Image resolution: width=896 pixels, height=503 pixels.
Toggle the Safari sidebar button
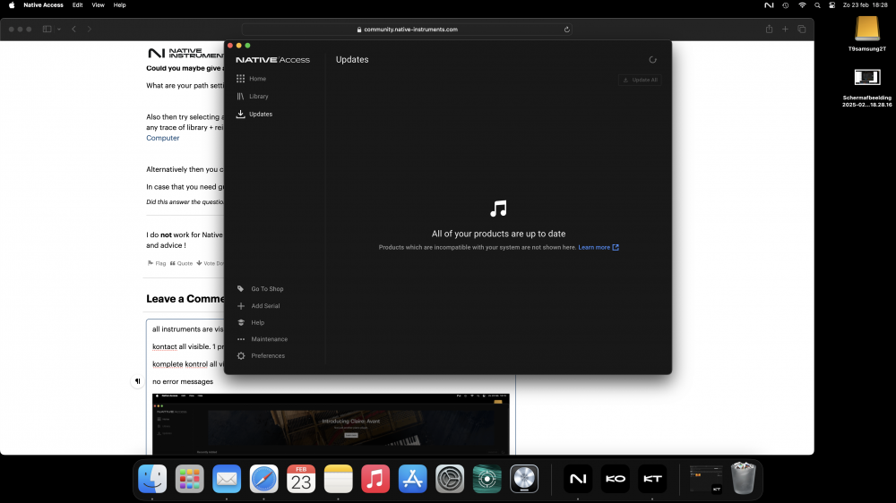pos(47,30)
